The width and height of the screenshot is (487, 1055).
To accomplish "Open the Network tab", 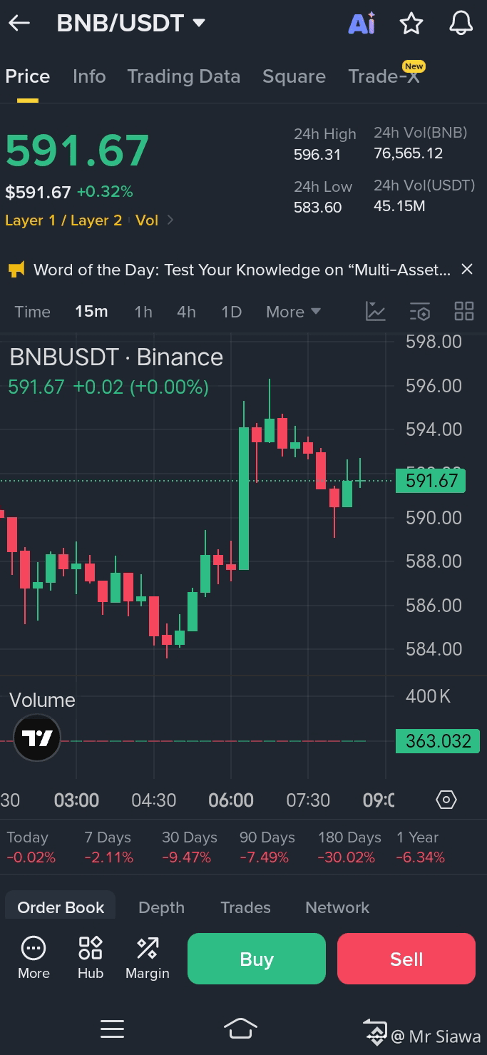I will coord(337,907).
